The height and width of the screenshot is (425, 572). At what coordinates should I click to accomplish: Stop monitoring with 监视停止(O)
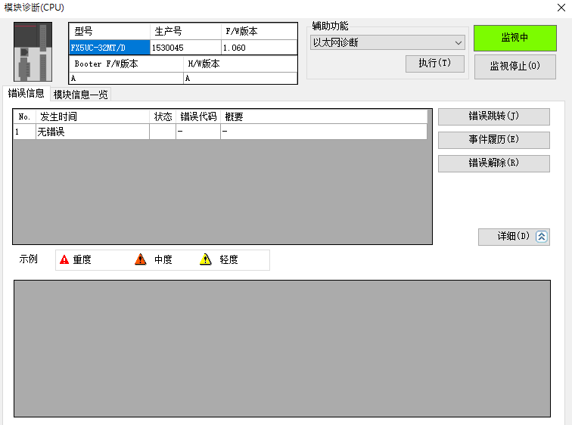514,66
